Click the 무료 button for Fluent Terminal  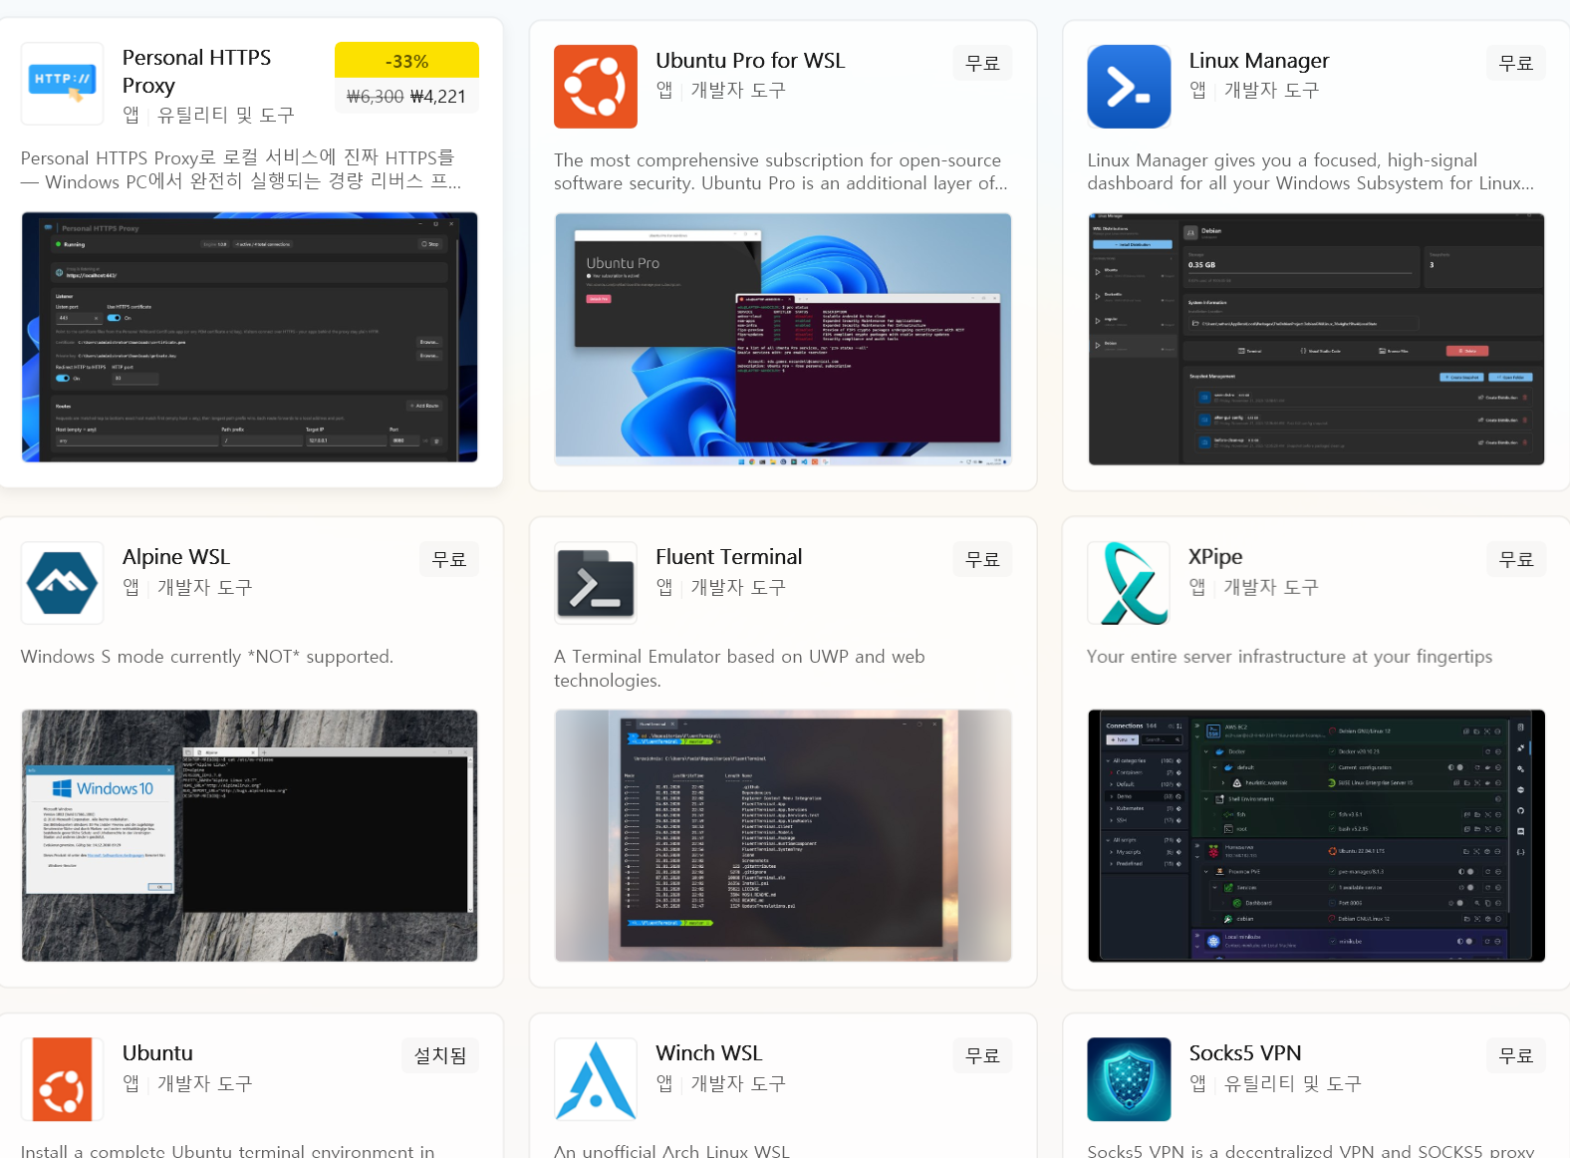click(982, 559)
